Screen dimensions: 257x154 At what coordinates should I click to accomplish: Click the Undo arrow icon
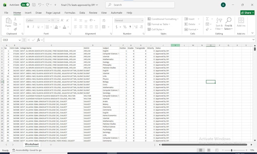pos(40,5)
